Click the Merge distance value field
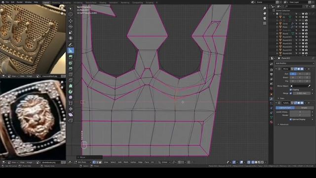 click(302, 93)
